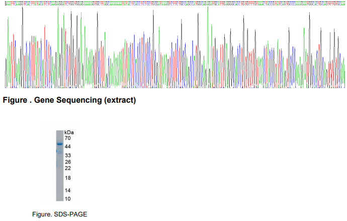Click the dark blue protein band in the gel
This screenshot has height=221, width=347.
tap(59, 144)
